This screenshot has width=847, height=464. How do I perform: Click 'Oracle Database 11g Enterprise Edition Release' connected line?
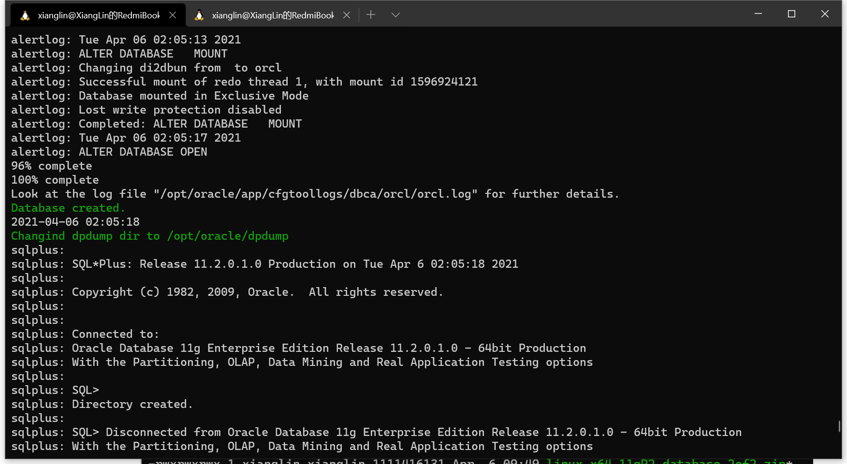pyautogui.click(x=299, y=348)
